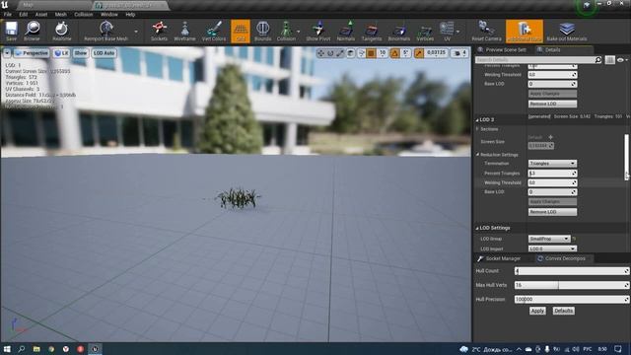This screenshot has height=355, width=631.
Task: Open LOD Group SmallProp dropdown
Action: 549,239
